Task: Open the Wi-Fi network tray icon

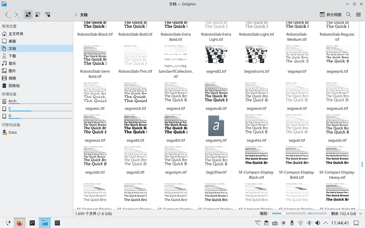Action: [301, 223]
